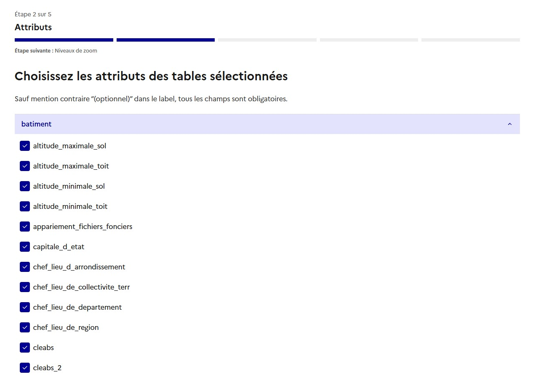Uncheck the altitude_maximale_sol attribute
Viewport: 533px width, 382px height.
25,146
